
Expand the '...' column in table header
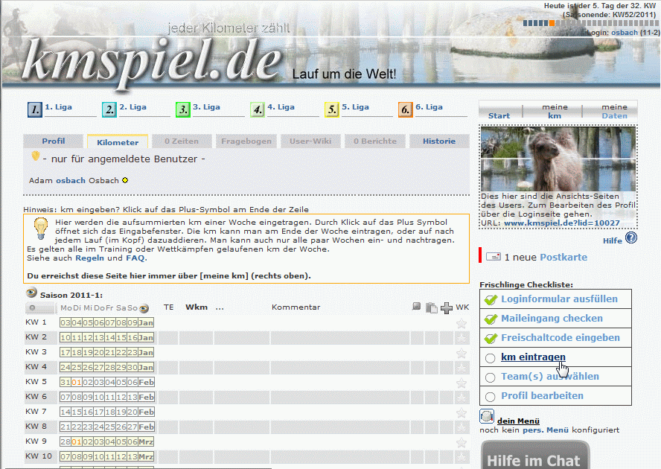[220, 307]
